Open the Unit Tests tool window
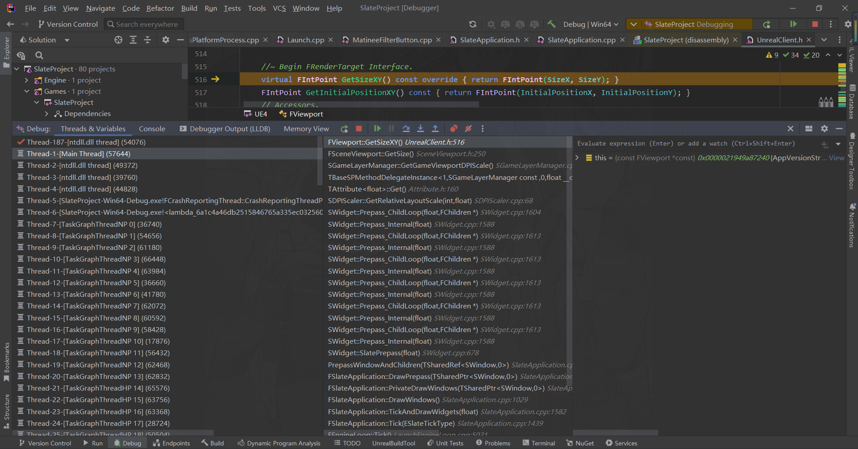Viewport: 858px width, 449px height. pyautogui.click(x=445, y=443)
